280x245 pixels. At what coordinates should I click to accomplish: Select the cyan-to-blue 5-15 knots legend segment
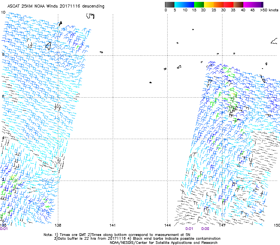pyautogui.click(x=184, y=5)
